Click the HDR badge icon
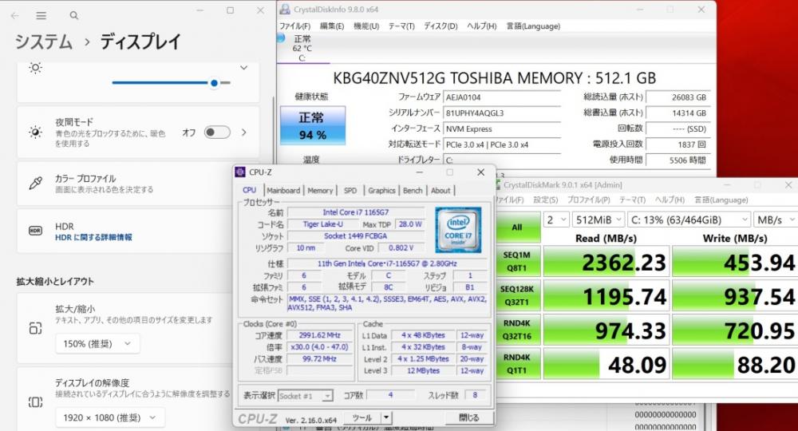 (35, 231)
